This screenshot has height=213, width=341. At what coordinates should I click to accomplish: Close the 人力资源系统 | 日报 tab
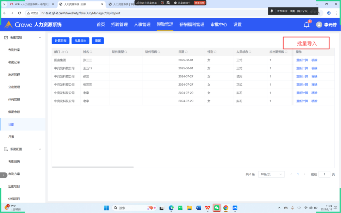[x=102, y=4]
